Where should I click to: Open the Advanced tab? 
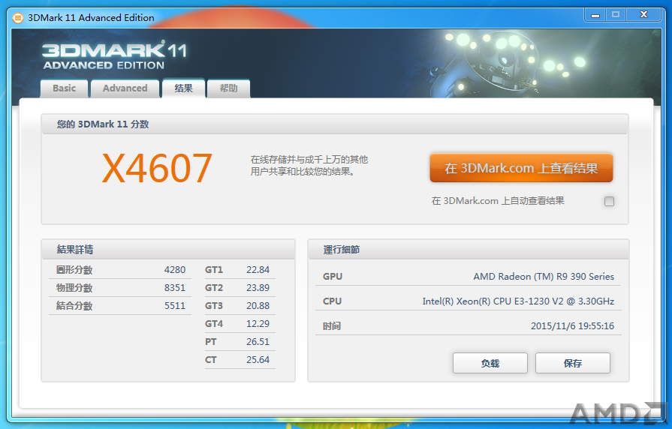click(125, 88)
